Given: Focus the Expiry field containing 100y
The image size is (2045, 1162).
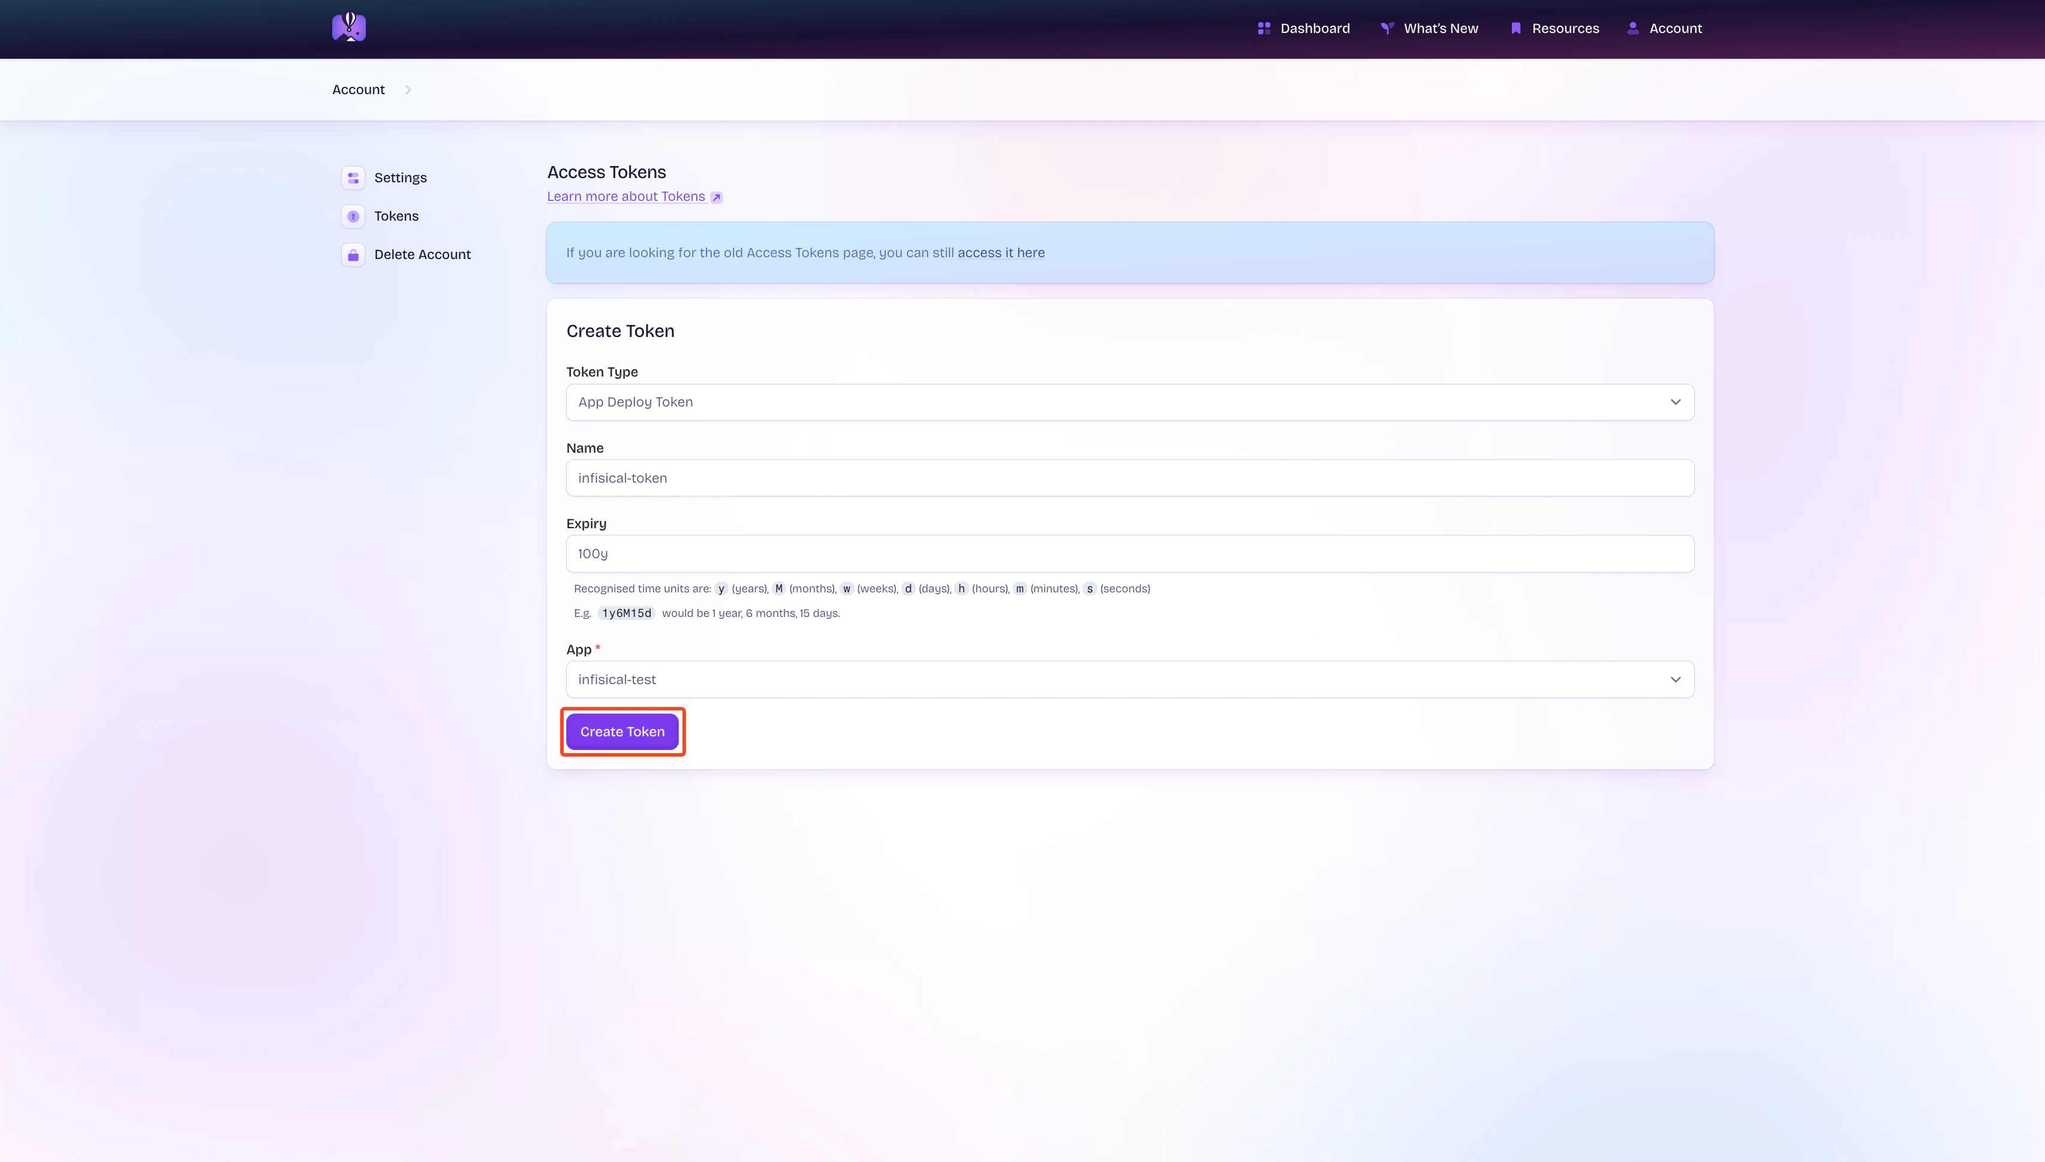Looking at the screenshot, I should pos(1129,554).
